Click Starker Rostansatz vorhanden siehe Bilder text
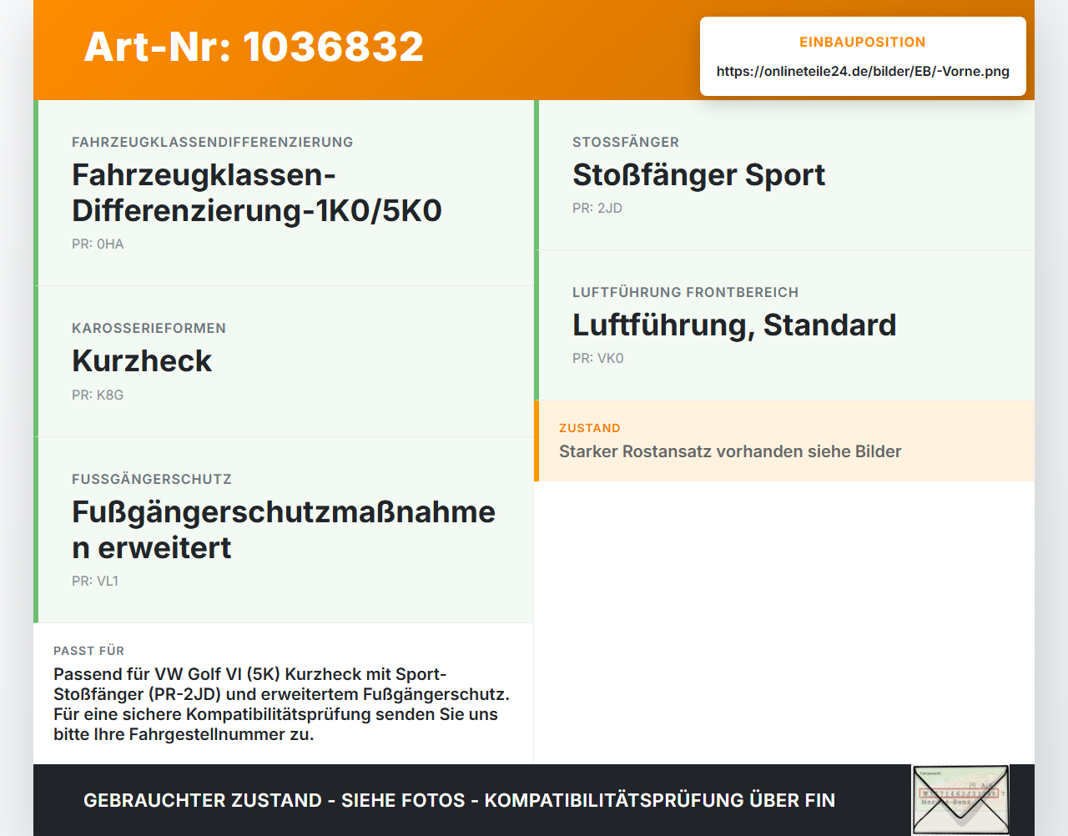This screenshot has width=1068, height=836. tap(730, 451)
